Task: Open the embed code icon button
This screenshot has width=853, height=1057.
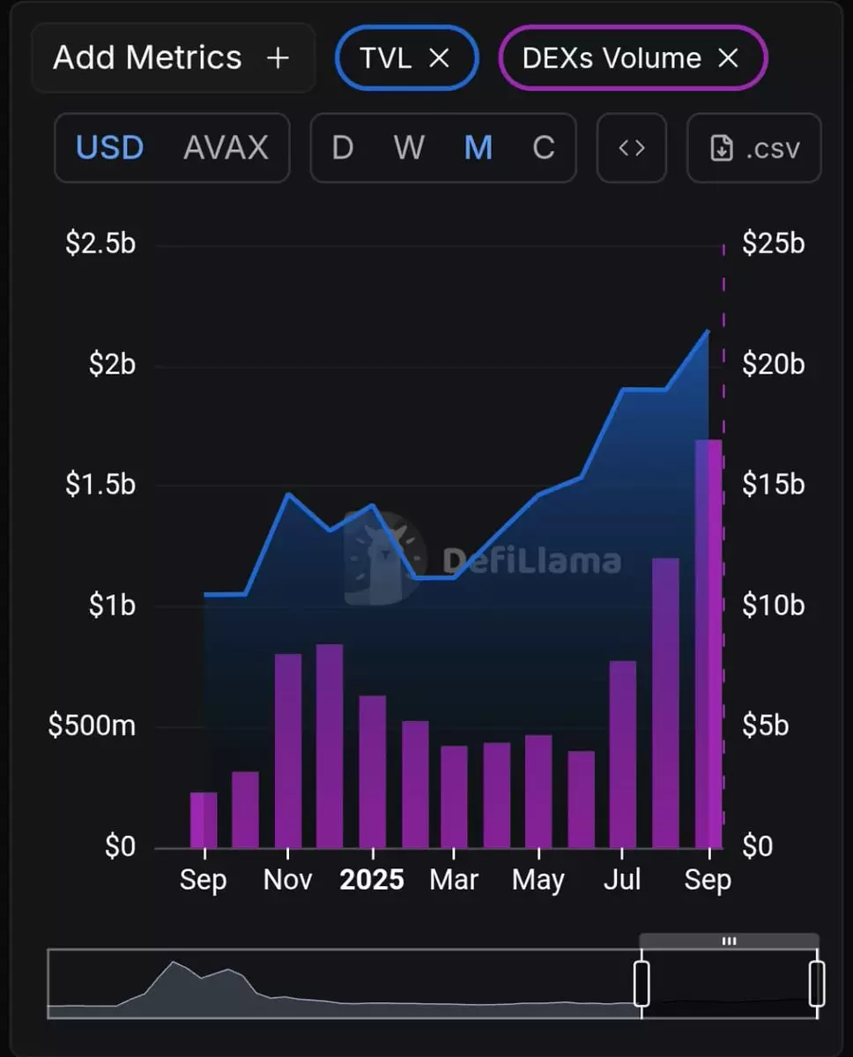Action: [632, 148]
